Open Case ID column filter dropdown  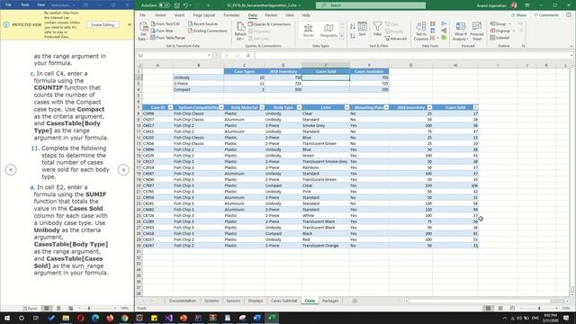(170, 107)
